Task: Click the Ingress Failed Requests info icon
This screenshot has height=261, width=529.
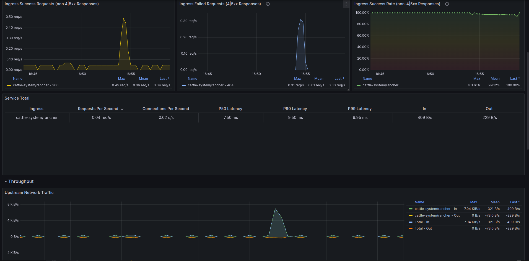Action: tap(268, 4)
